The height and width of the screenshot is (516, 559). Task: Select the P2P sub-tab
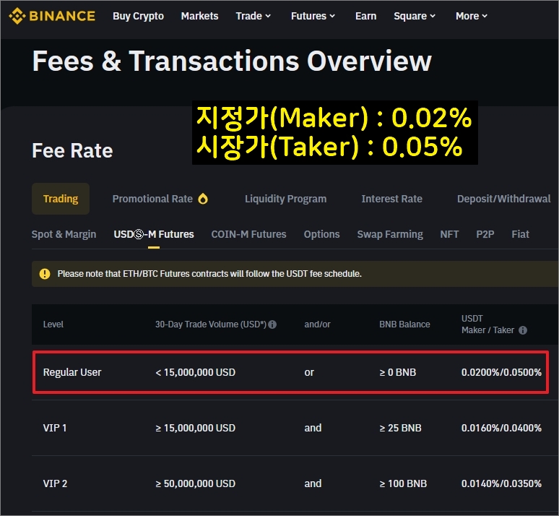tap(485, 234)
